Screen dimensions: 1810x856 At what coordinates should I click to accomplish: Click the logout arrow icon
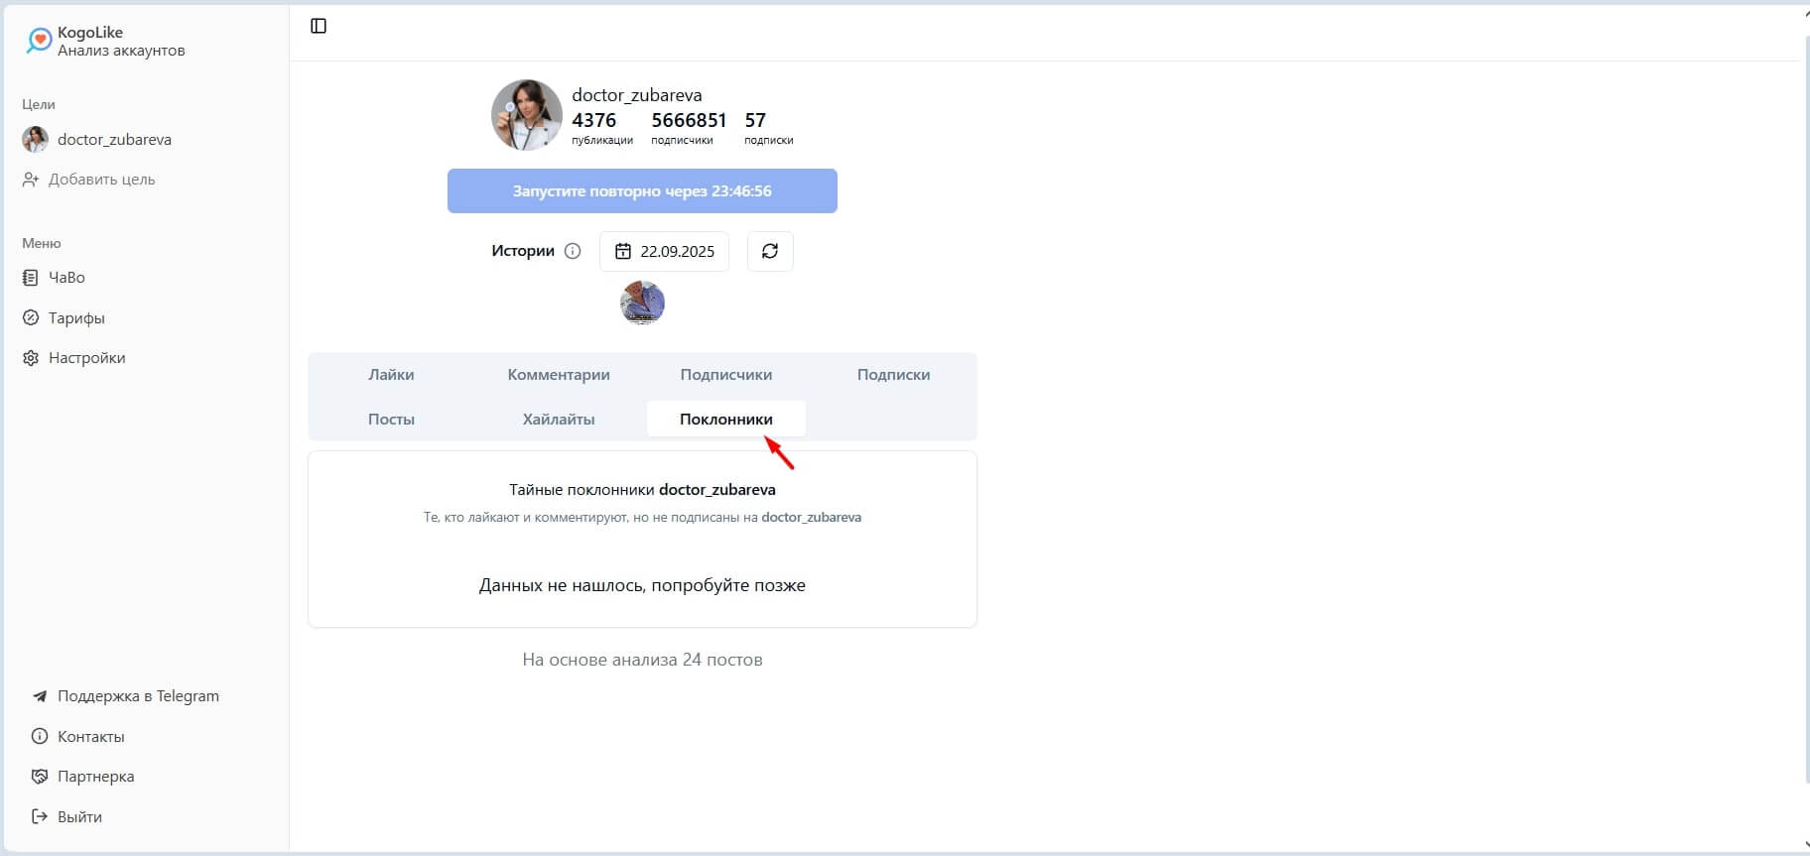[40, 817]
